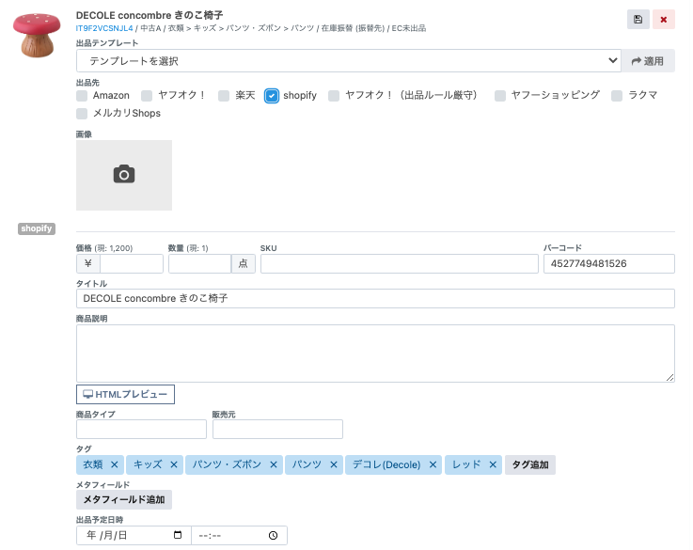Click the 数量 quantity input field
The height and width of the screenshot is (550, 693).
199,264
